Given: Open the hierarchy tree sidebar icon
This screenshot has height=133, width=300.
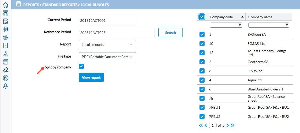Looking at the screenshot, I should (x=6, y=54).
